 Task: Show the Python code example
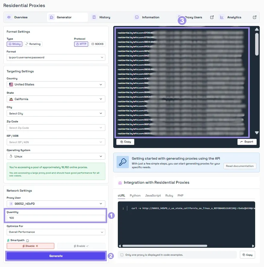click(x=135, y=196)
